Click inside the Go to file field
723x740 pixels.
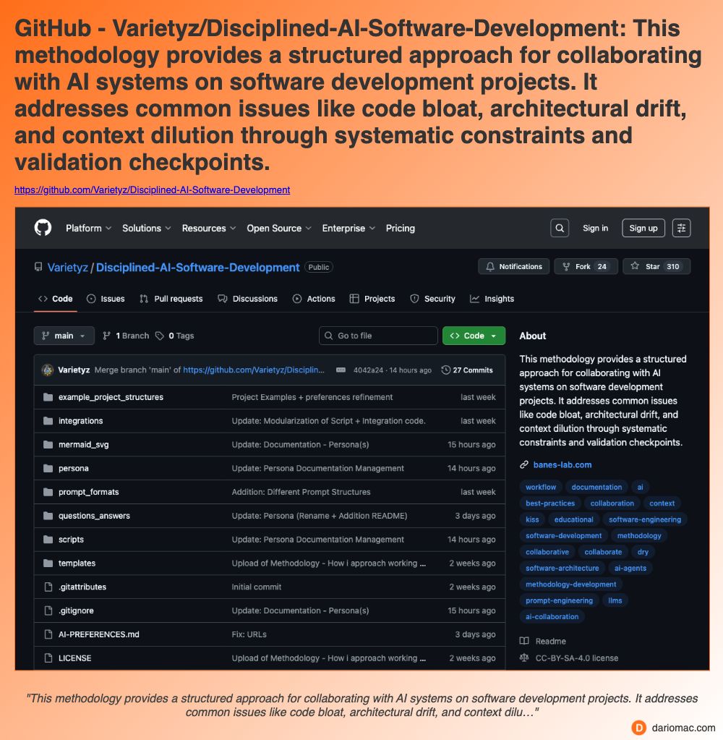point(378,336)
